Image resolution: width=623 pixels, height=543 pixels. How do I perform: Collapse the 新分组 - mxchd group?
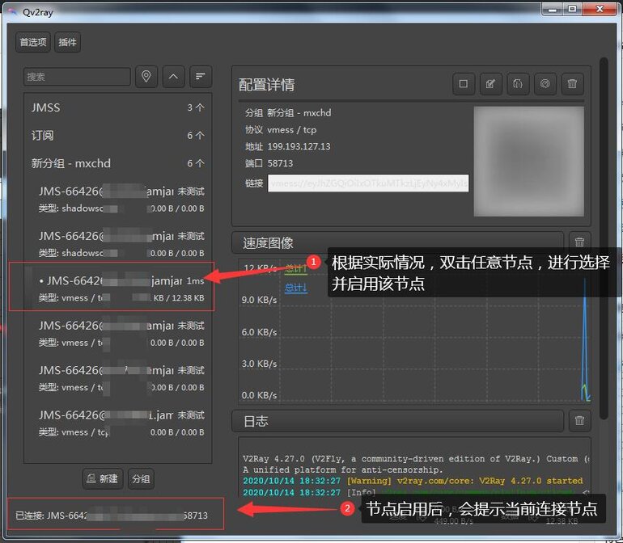pos(118,163)
